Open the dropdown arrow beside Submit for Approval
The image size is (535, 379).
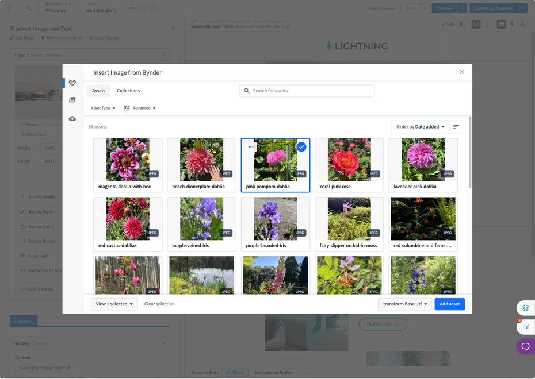pos(523,8)
